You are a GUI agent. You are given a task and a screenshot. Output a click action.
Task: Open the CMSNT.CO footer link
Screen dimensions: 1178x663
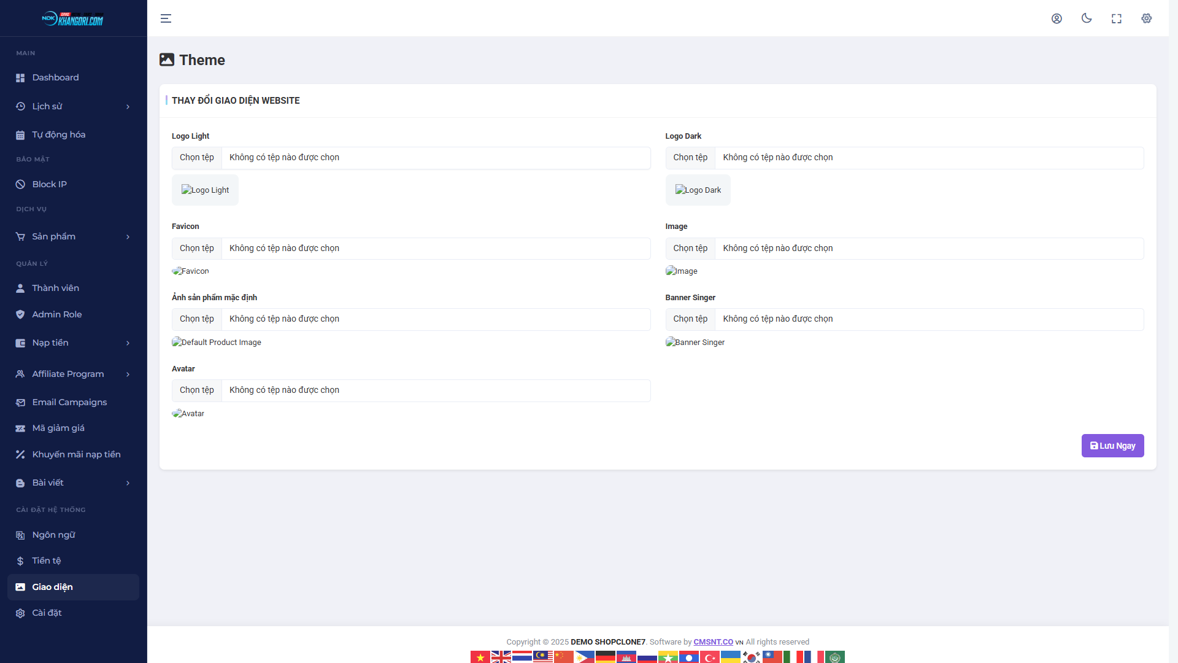(x=713, y=642)
